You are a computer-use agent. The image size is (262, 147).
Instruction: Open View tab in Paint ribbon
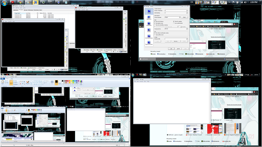pyautogui.click(x=12, y=79)
